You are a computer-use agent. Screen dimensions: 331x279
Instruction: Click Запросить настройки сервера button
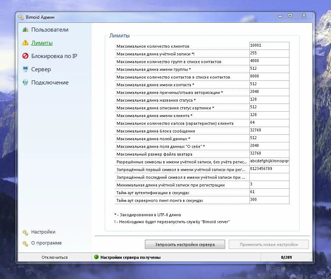(x=185, y=244)
